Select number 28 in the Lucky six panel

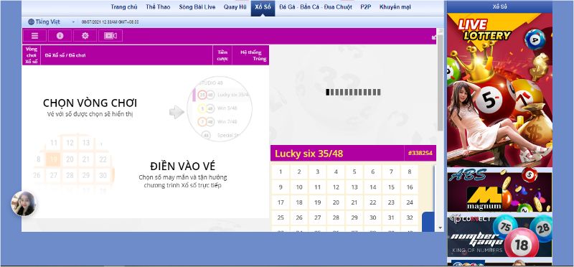pyautogui.click(x=336, y=217)
